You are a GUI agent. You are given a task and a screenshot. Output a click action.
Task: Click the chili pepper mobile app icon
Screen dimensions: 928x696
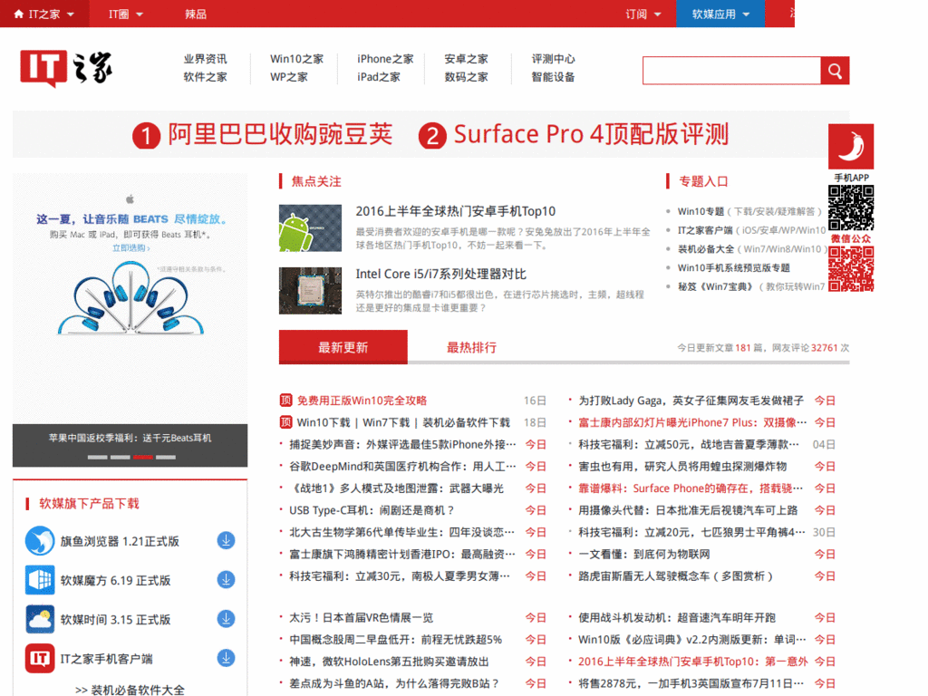click(x=851, y=147)
